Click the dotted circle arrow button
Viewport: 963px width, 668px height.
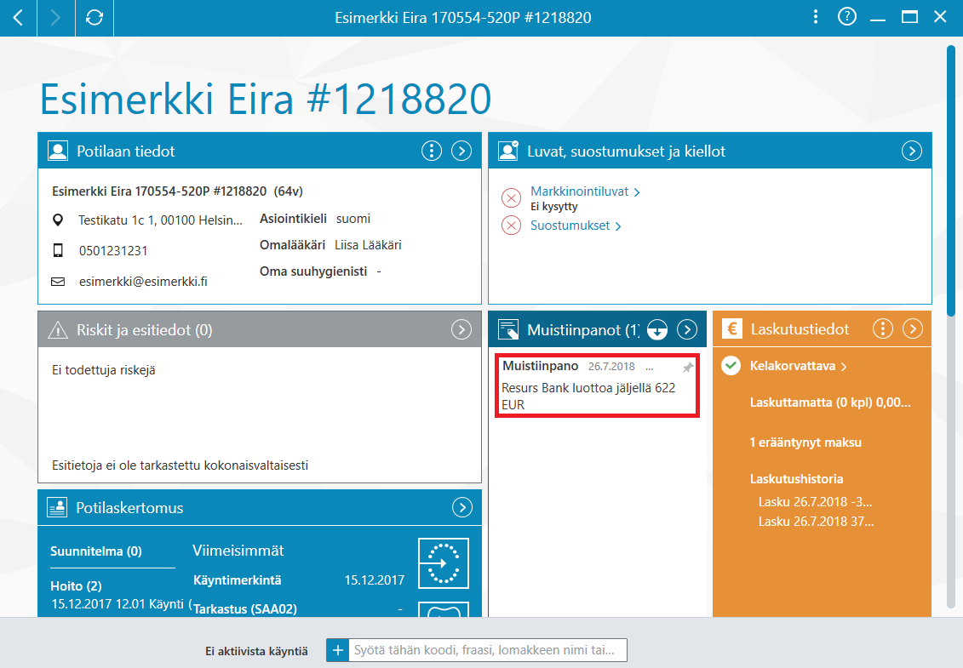(x=444, y=563)
